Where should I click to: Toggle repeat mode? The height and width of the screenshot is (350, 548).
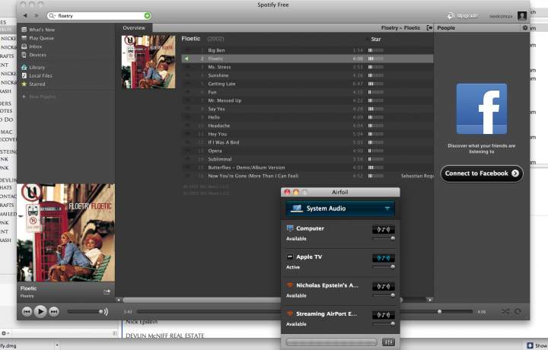(x=518, y=311)
